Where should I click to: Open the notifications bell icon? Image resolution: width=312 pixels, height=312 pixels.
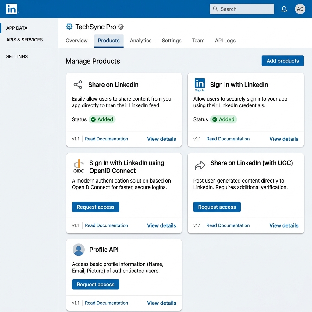284,9
